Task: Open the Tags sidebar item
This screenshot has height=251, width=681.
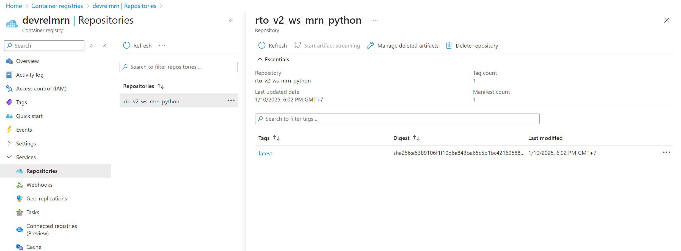Action: pyautogui.click(x=21, y=102)
